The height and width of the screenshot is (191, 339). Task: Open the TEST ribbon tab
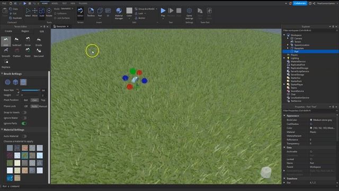(x=65, y=4)
